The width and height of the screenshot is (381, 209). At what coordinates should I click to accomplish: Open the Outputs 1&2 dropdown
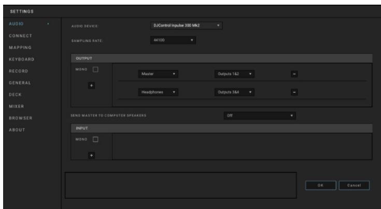[x=234, y=74]
